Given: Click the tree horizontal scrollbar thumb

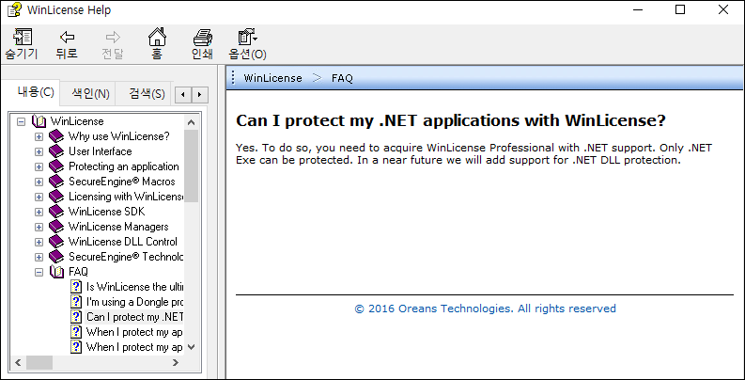Looking at the screenshot, I should [x=39, y=362].
